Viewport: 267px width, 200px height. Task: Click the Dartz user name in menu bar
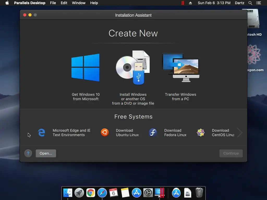point(239,3)
